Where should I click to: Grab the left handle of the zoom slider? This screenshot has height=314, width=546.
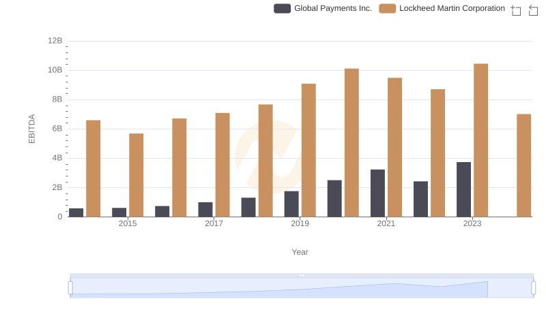pos(70,288)
